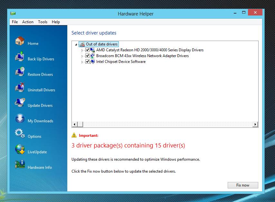This screenshot has width=275, height=202.
Task: Open the My Downloads label
Action: [x=40, y=121]
